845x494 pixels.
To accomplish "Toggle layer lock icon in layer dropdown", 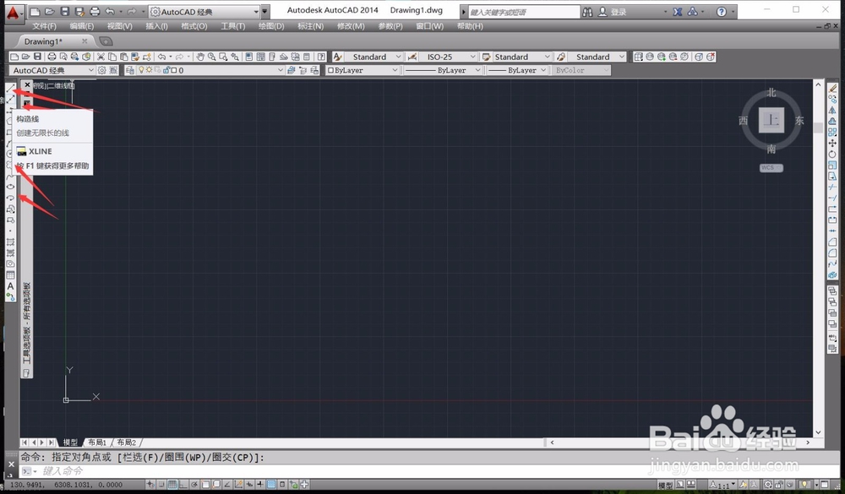I will click(166, 70).
